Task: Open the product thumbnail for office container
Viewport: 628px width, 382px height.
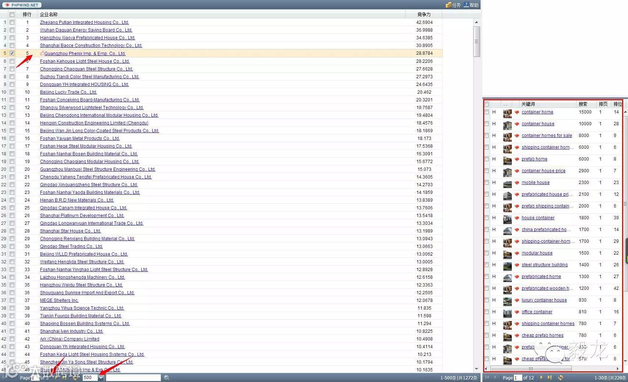Action: [507, 313]
